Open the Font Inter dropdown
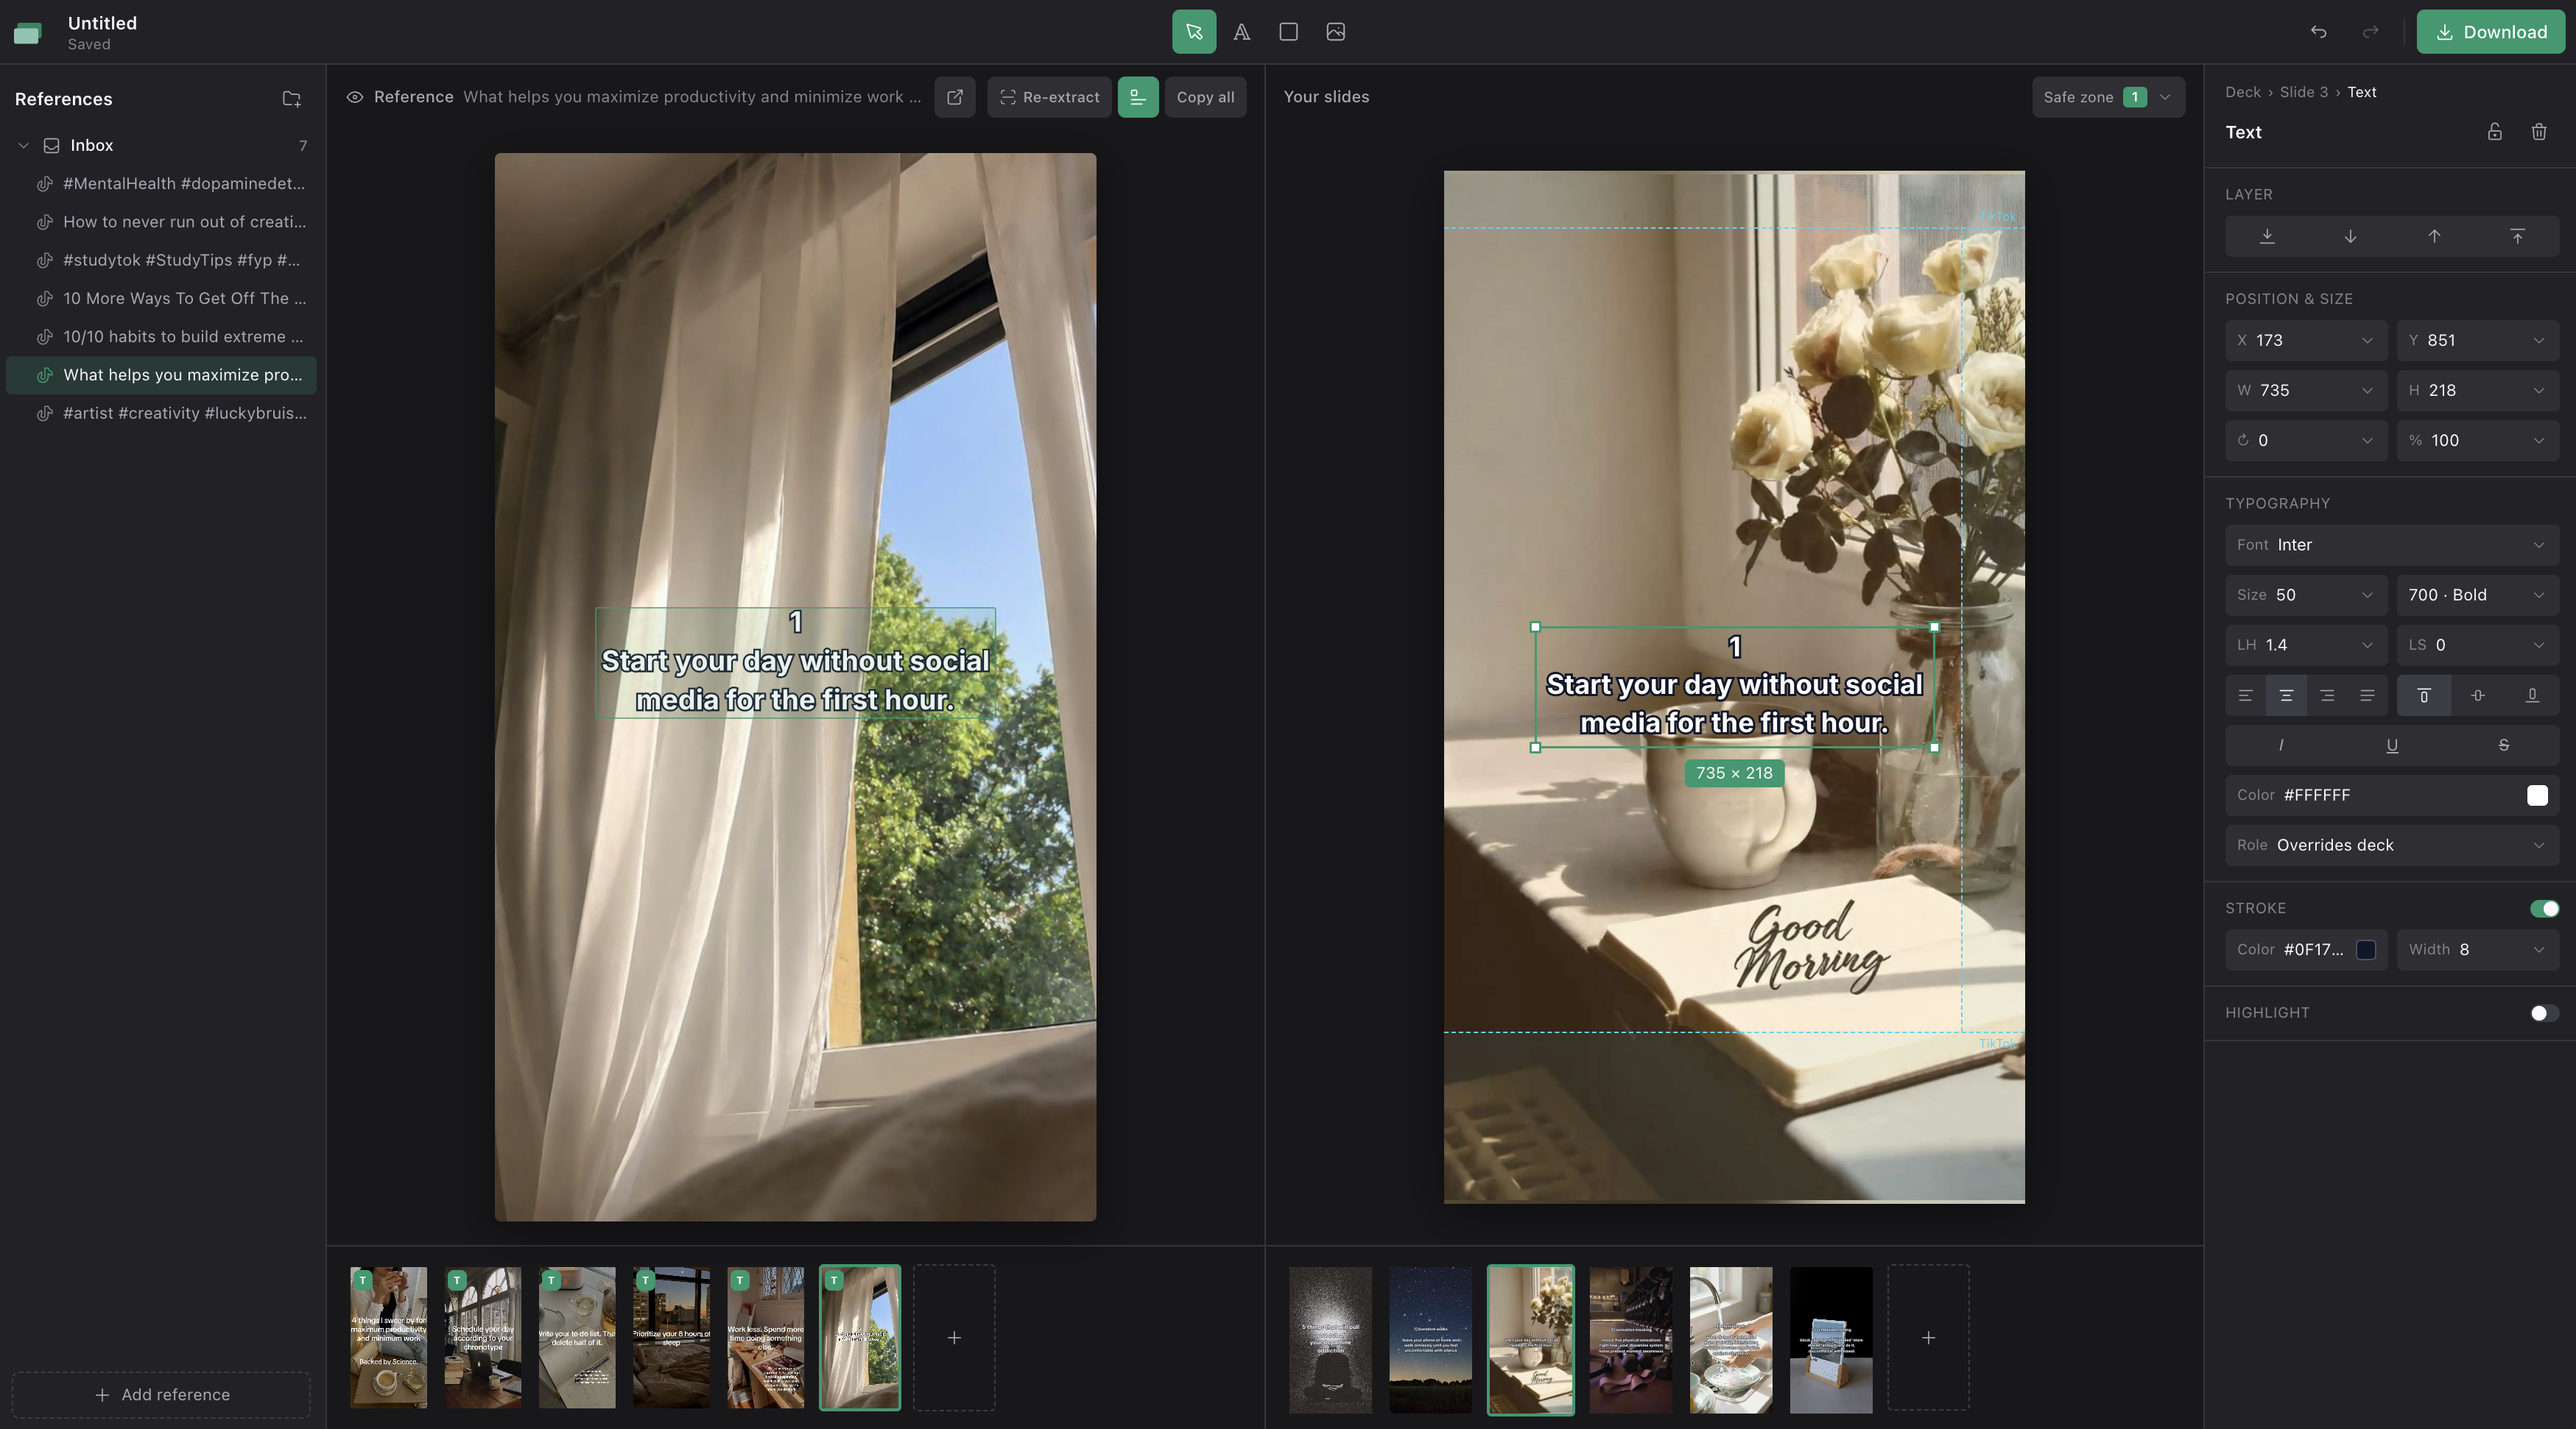Screen dimensions: 2576x1429 coord(2392,545)
